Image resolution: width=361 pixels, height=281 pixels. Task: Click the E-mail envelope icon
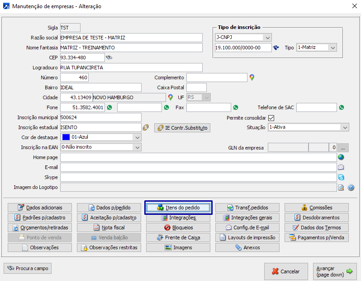point(341,167)
